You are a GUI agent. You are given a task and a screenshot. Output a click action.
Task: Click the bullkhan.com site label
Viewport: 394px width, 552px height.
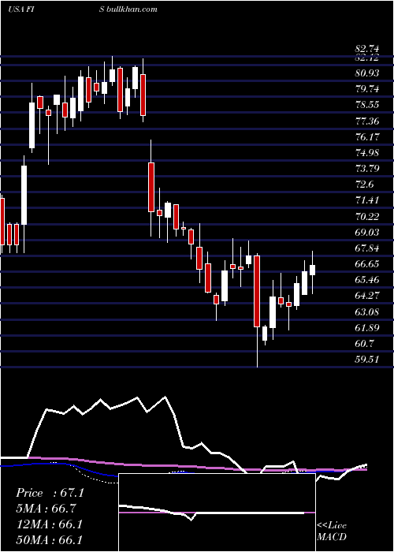tap(132, 9)
